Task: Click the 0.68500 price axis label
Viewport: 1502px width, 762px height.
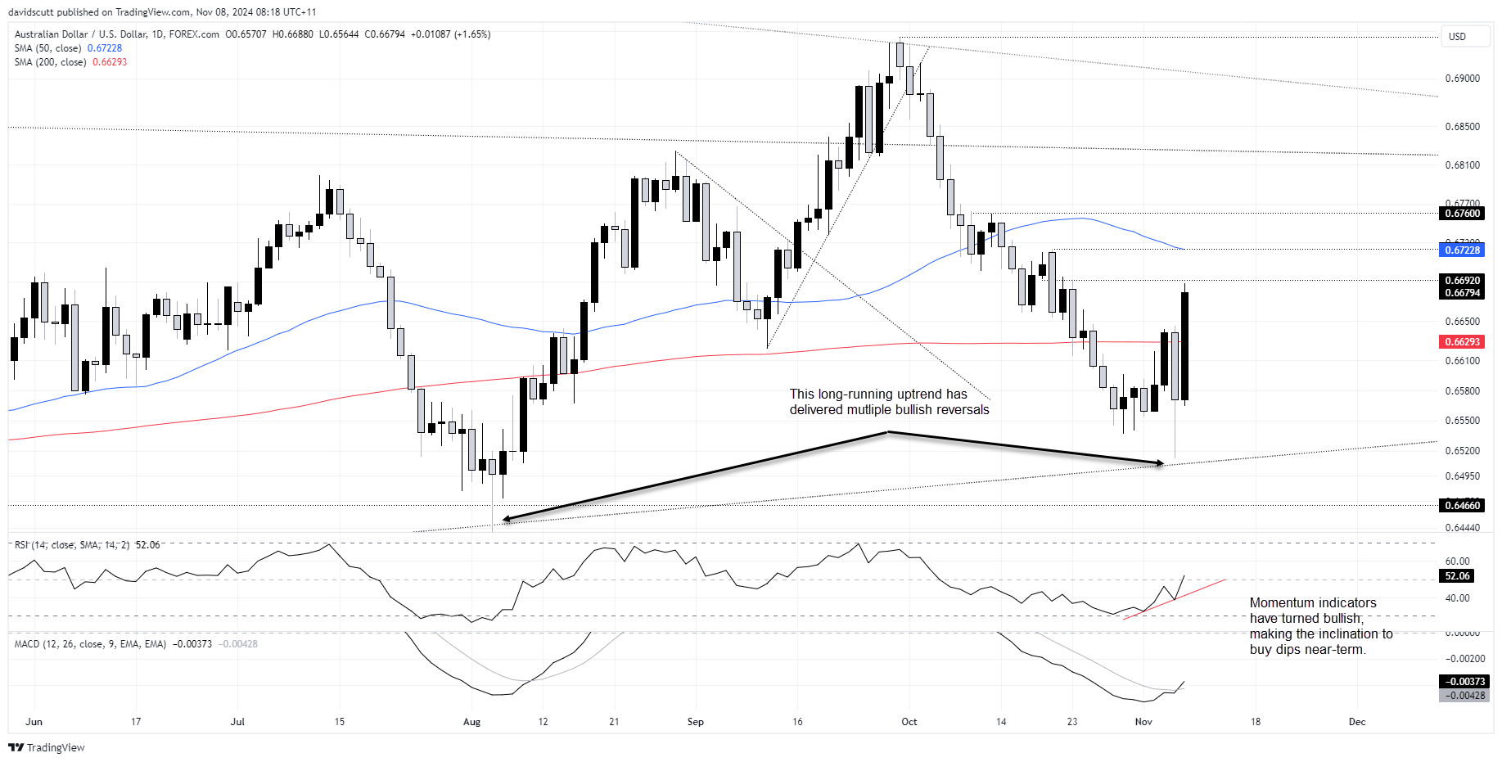Action: (x=1462, y=127)
